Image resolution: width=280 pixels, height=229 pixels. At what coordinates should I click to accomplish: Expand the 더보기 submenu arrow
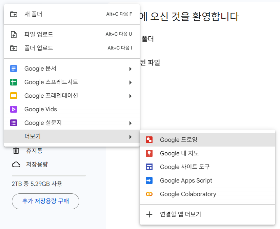pyautogui.click(x=131, y=137)
